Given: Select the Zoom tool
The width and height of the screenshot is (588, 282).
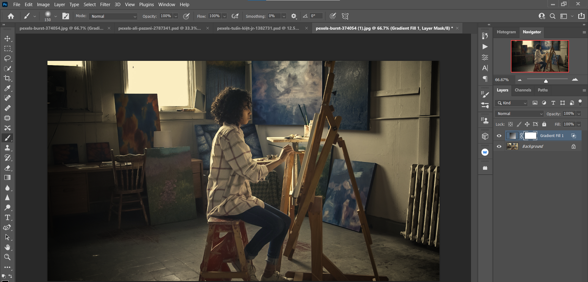Looking at the screenshot, I should [7, 257].
